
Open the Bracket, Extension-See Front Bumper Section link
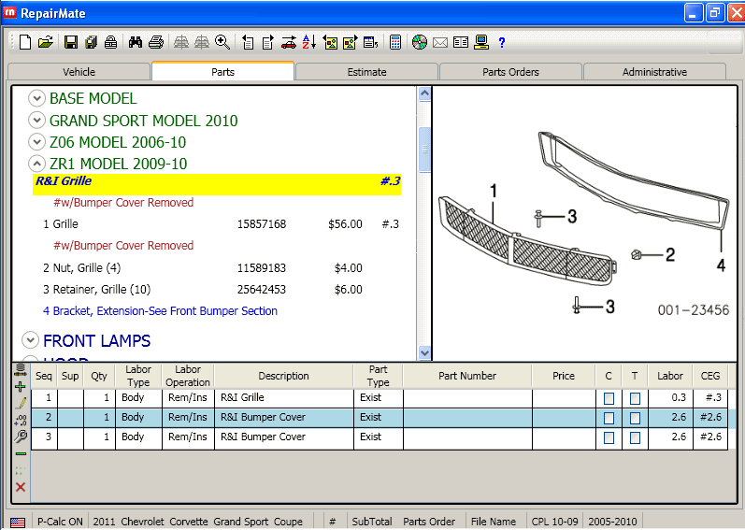(160, 311)
